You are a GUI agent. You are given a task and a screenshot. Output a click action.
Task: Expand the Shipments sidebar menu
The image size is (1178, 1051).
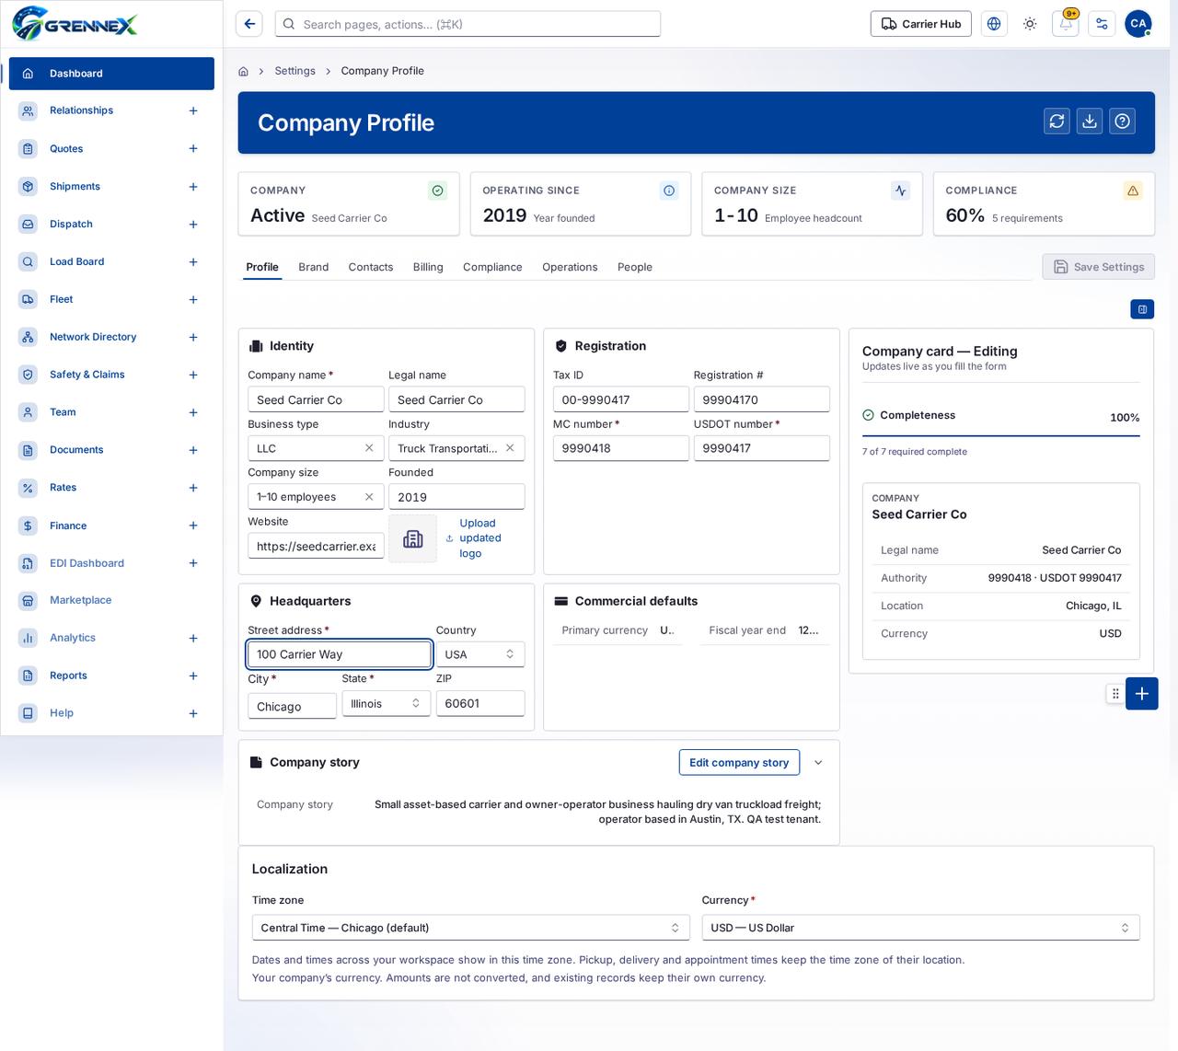pos(193,187)
